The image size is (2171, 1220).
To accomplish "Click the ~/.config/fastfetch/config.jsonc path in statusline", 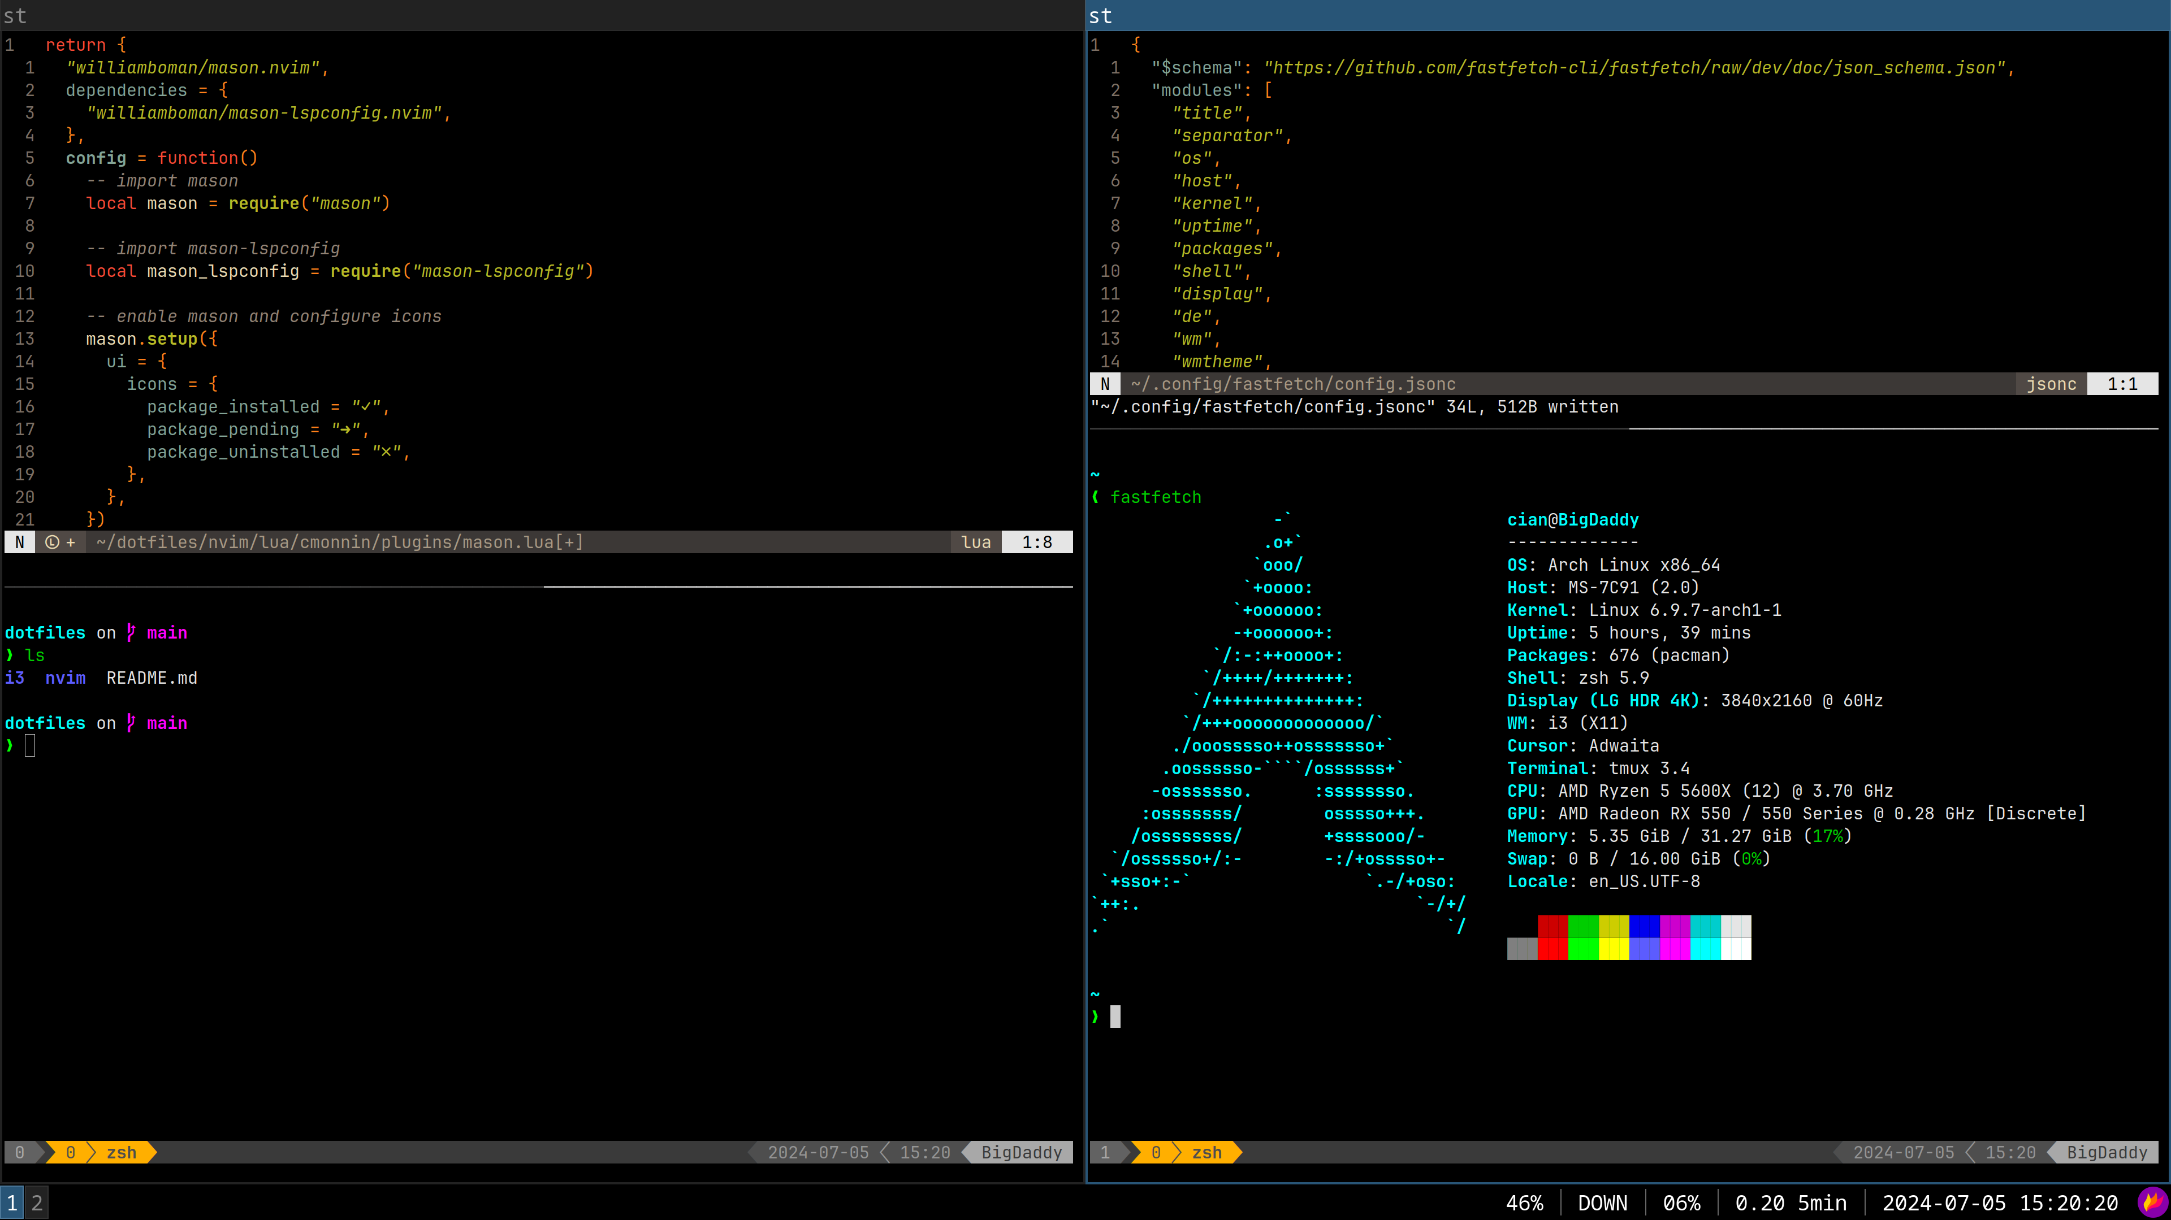I will (1293, 384).
